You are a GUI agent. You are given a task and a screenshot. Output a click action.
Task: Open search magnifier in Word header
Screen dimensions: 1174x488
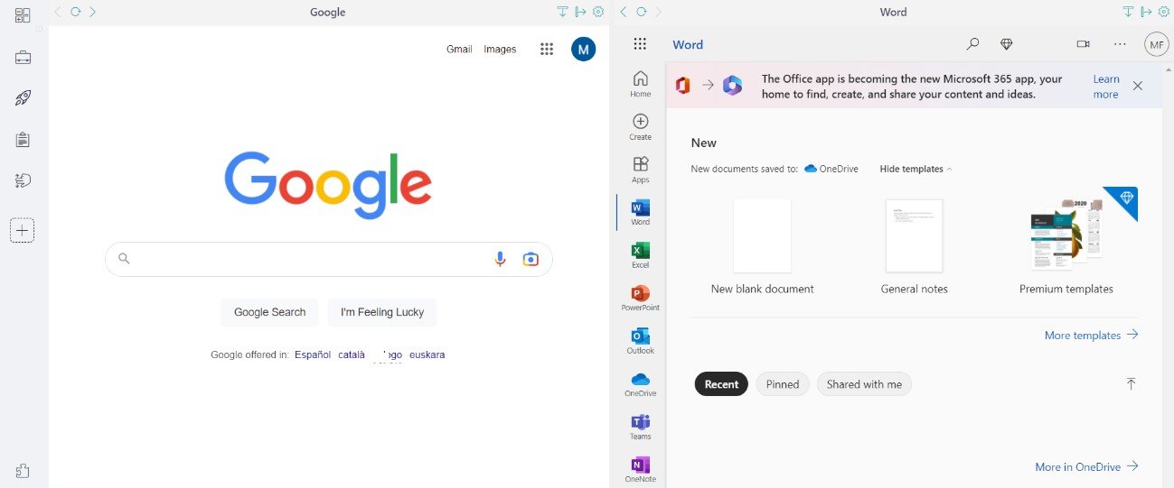coord(972,44)
